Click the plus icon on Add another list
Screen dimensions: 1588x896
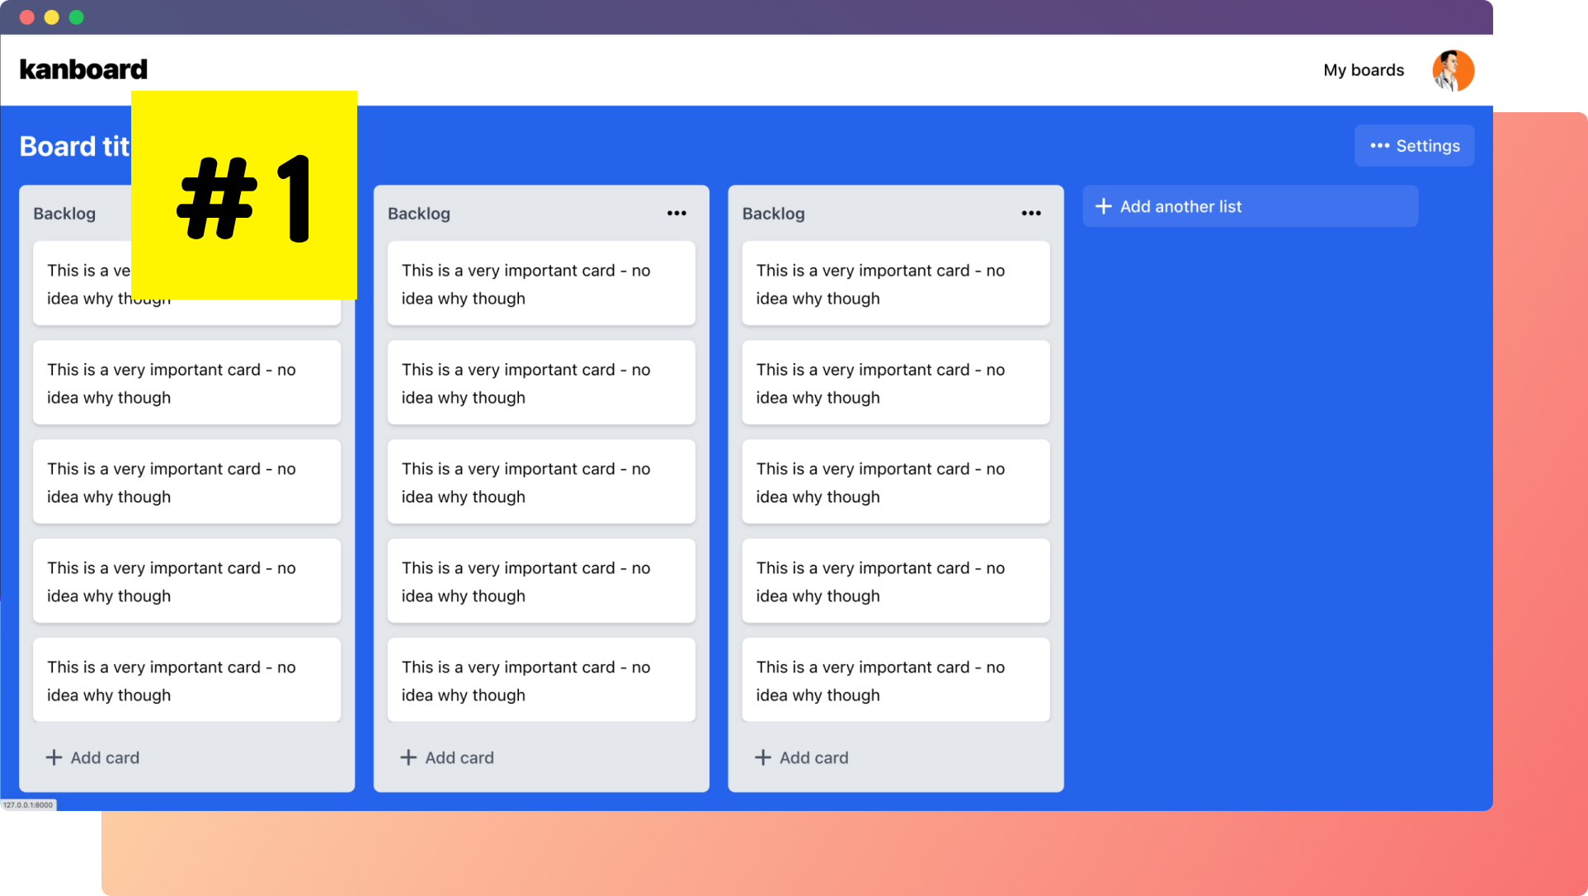pyautogui.click(x=1103, y=206)
